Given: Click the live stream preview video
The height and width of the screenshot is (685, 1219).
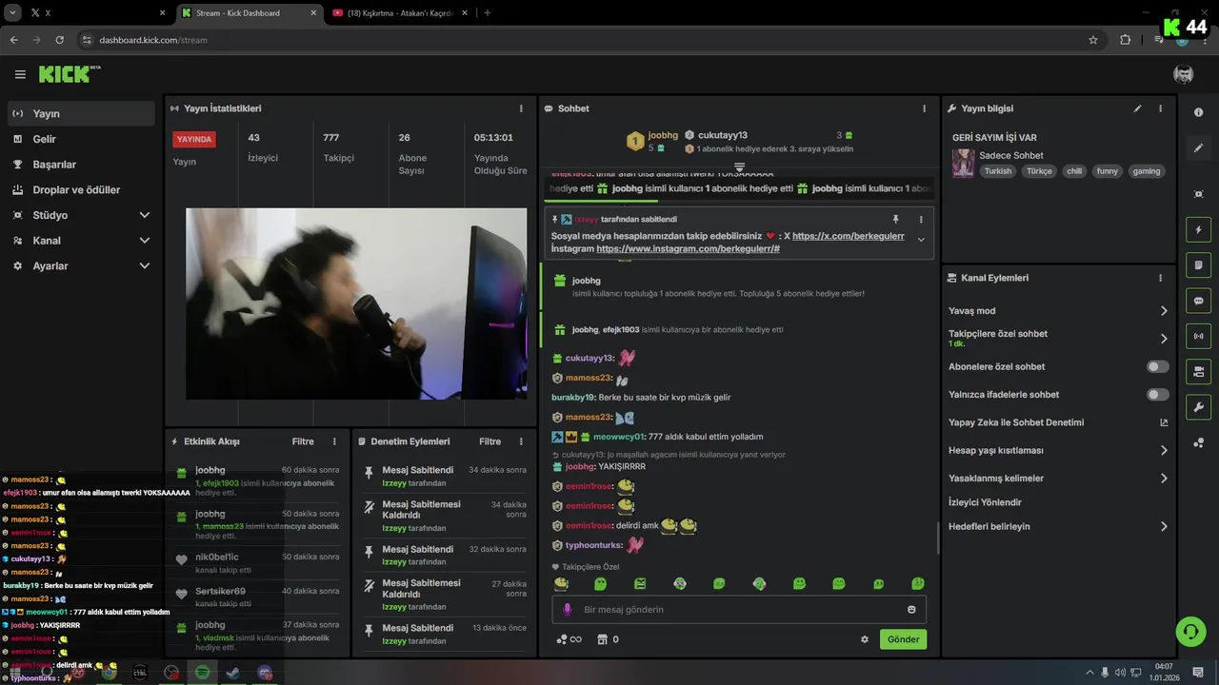Looking at the screenshot, I should (x=356, y=303).
